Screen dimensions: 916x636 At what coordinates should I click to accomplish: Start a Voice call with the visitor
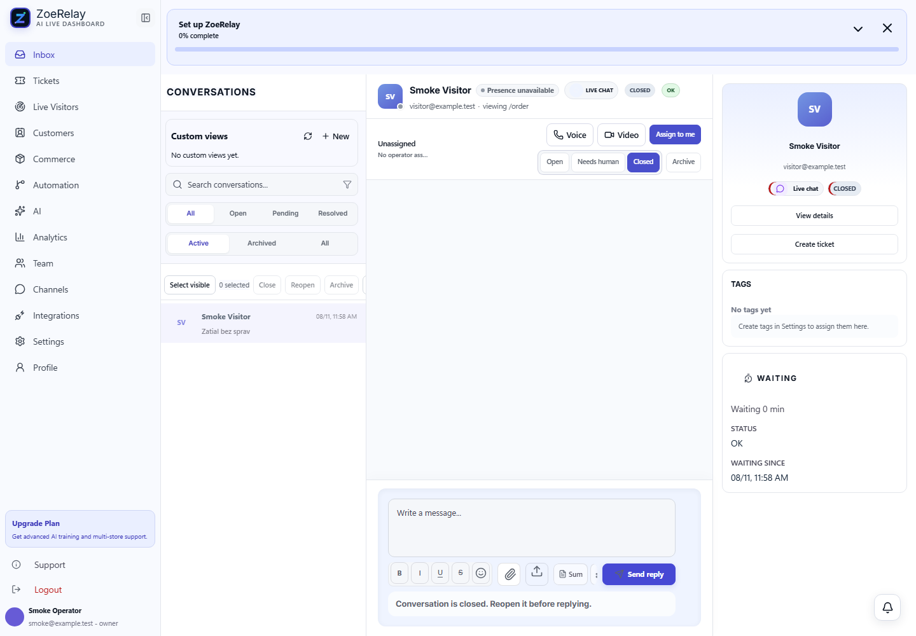click(x=570, y=135)
